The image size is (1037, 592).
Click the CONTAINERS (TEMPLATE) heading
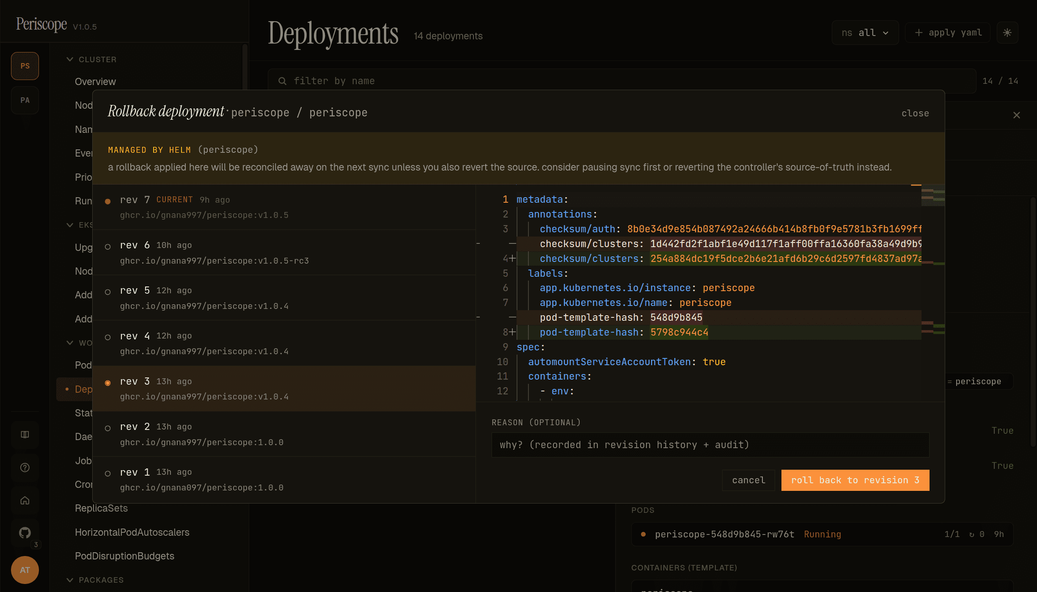(x=684, y=567)
